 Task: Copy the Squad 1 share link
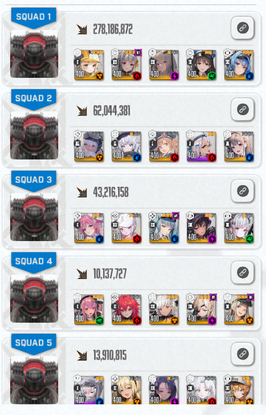click(x=242, y=28)
